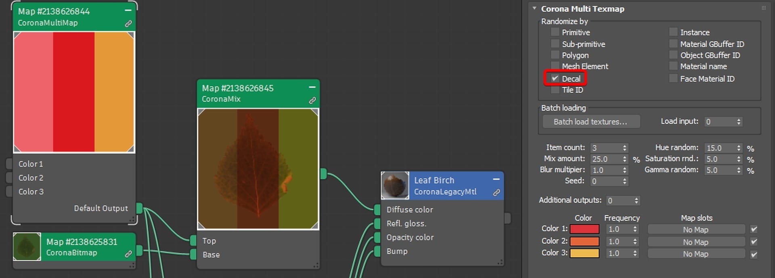This screenshot has height=278, width=775.
Task: Click the Color 1 input socket on CoronaMultiMap
Action: (x=9, y=164)
